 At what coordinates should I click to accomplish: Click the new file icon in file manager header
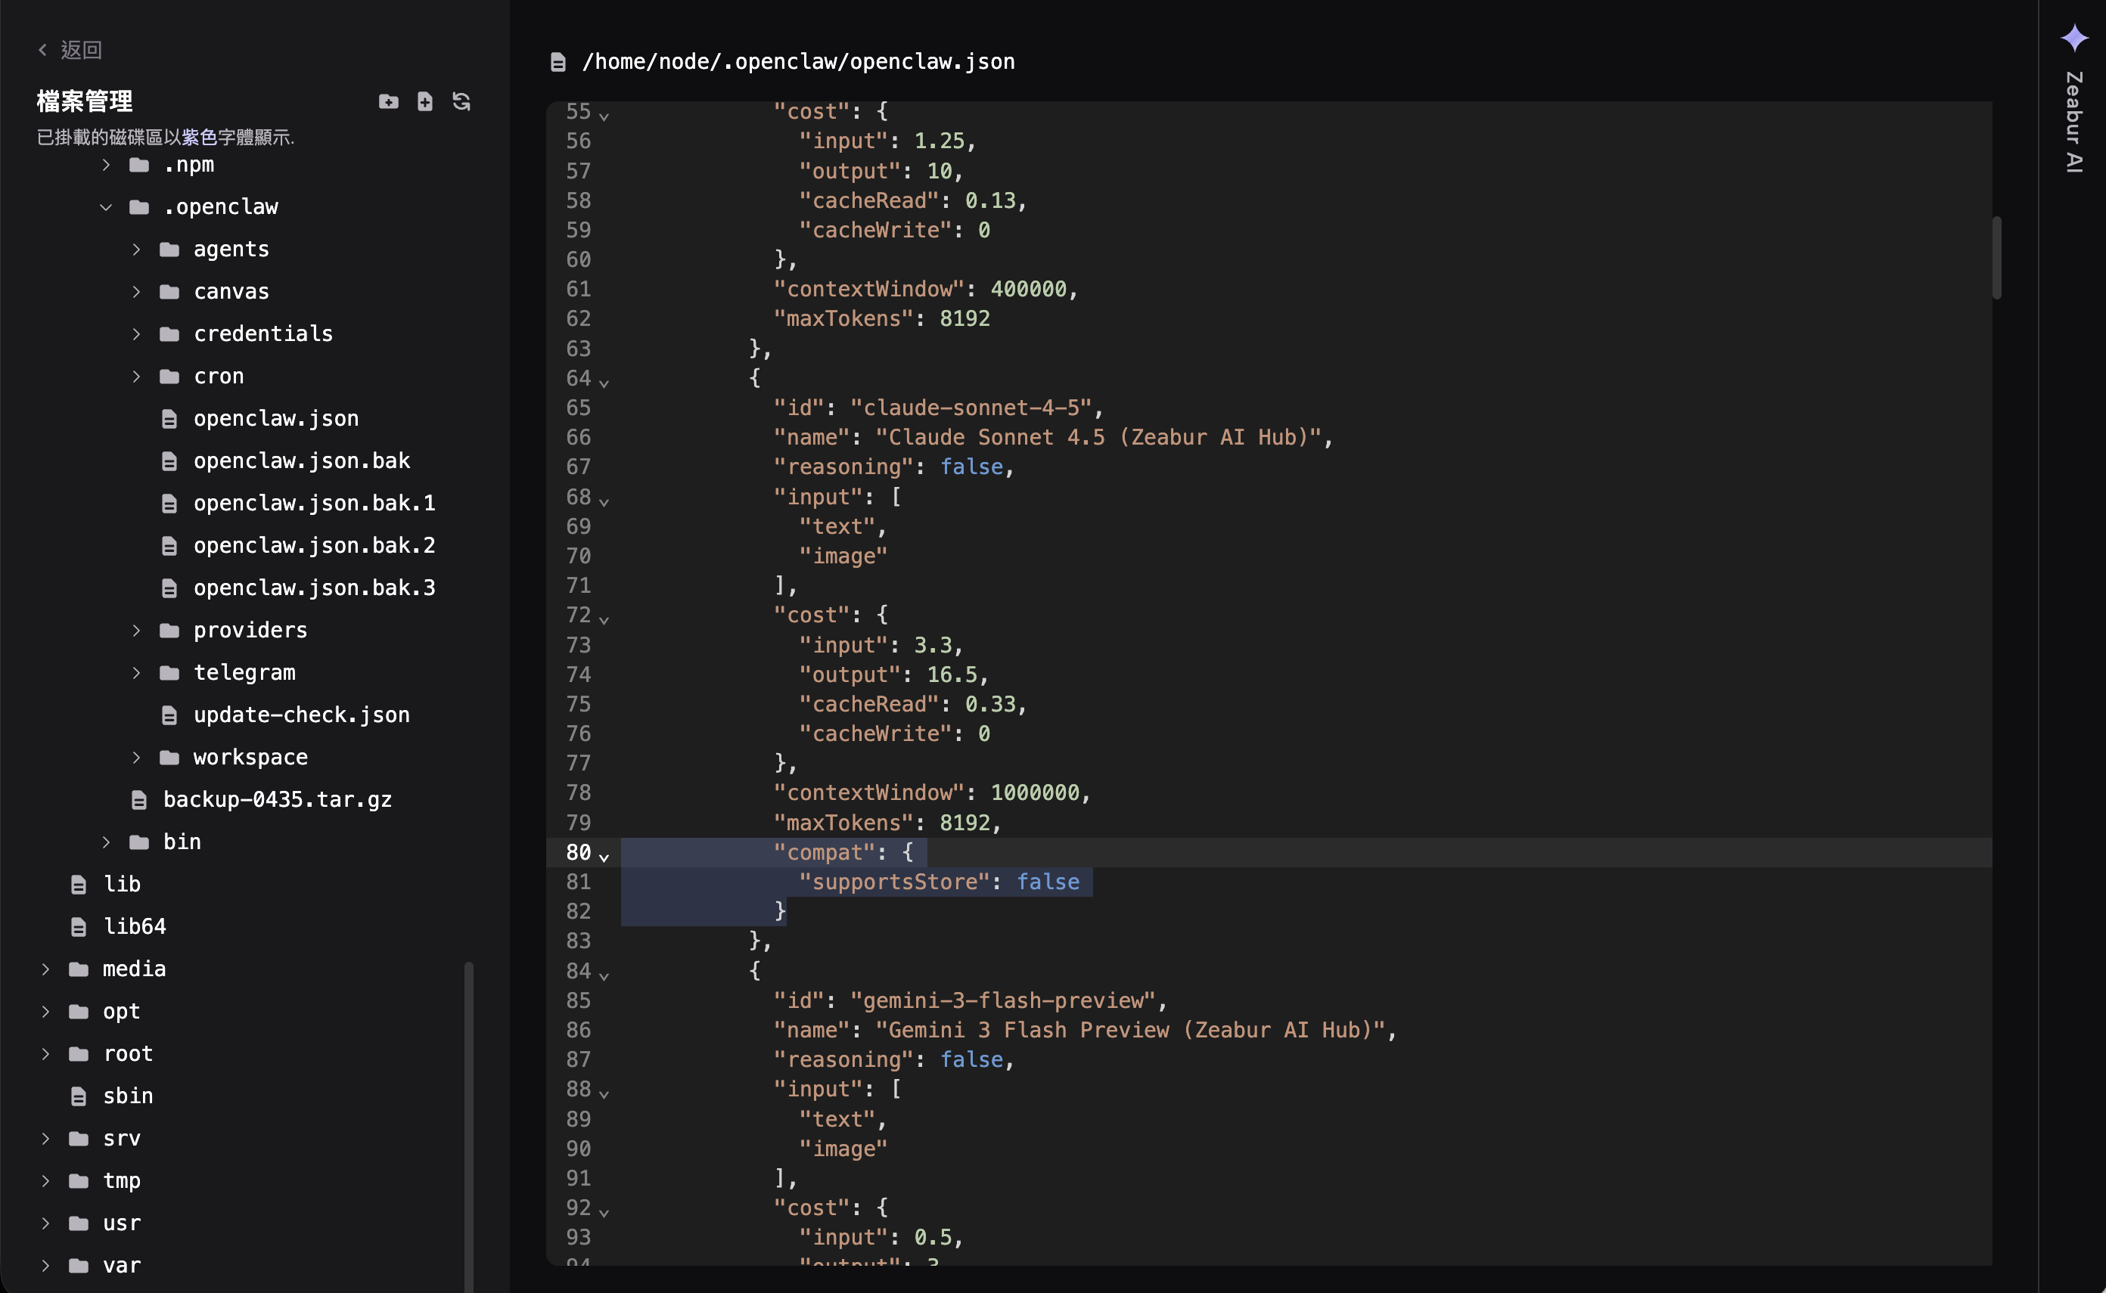coord(425,102)
